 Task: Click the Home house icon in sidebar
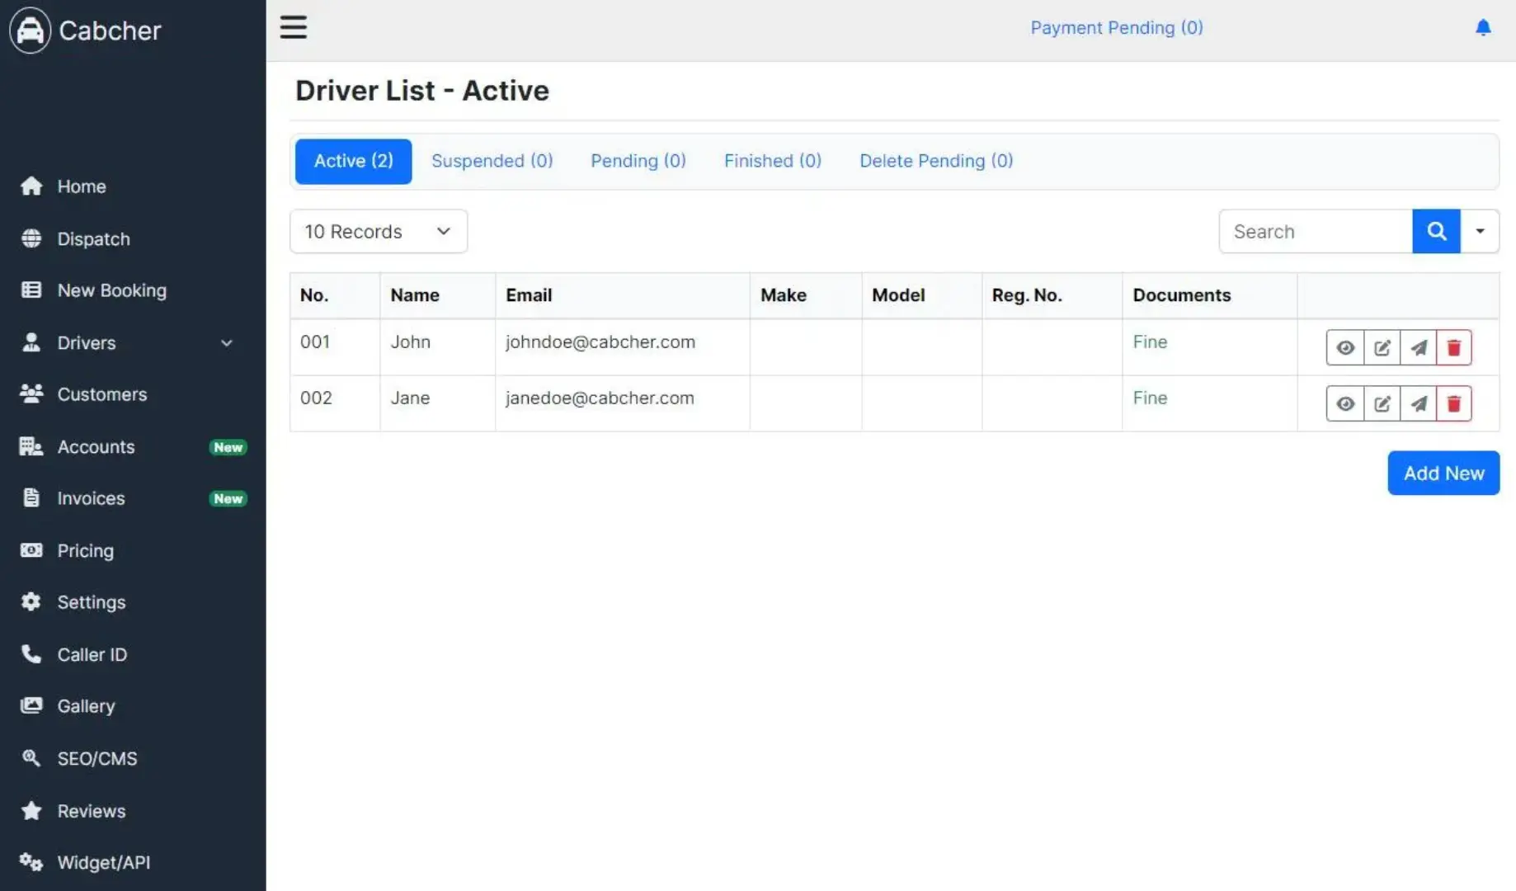(31, 186)
